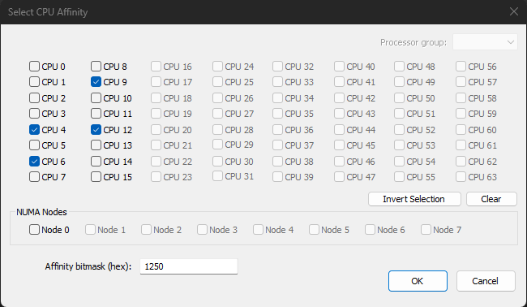Click the greyed CPU 63 checkbox
527x307 pixels.
461,177
